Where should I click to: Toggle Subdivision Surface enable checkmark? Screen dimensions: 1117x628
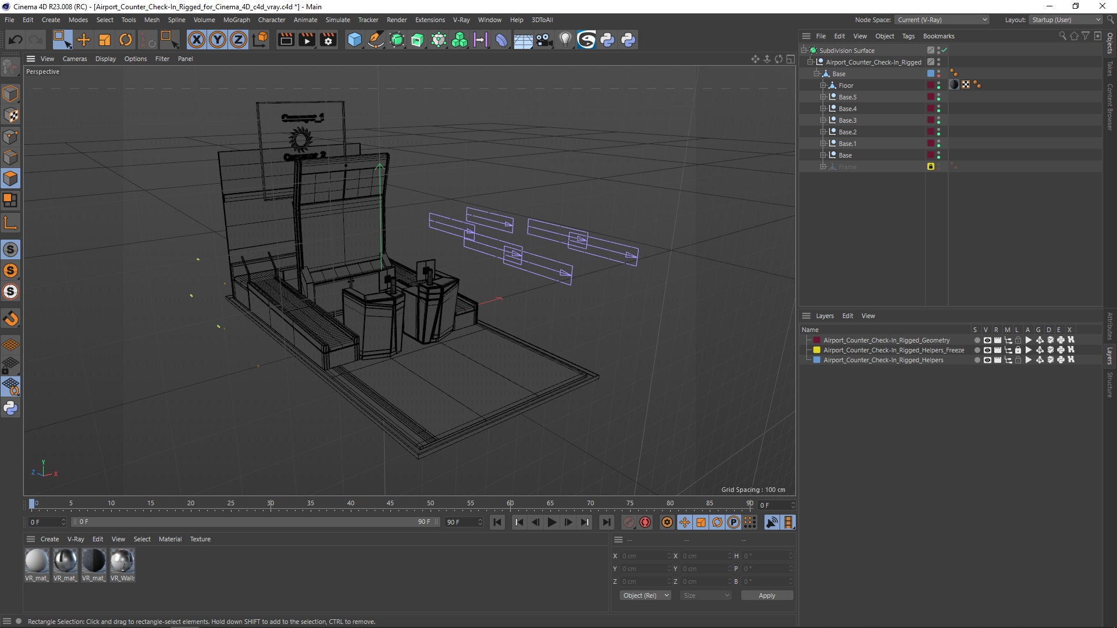[x=944, y=51]
